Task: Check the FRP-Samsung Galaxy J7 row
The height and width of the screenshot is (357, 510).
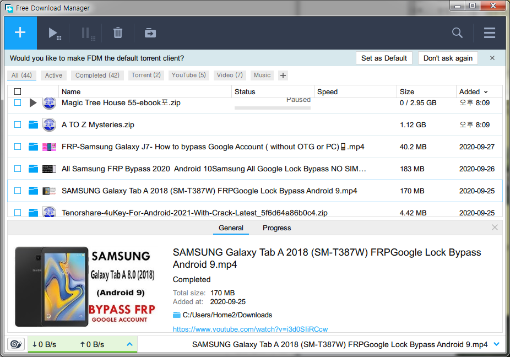Action: pyautogui.click(x=18, y=147)
